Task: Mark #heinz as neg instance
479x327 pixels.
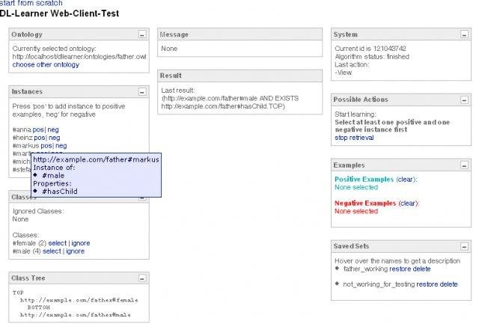Action: click(55, 138)
